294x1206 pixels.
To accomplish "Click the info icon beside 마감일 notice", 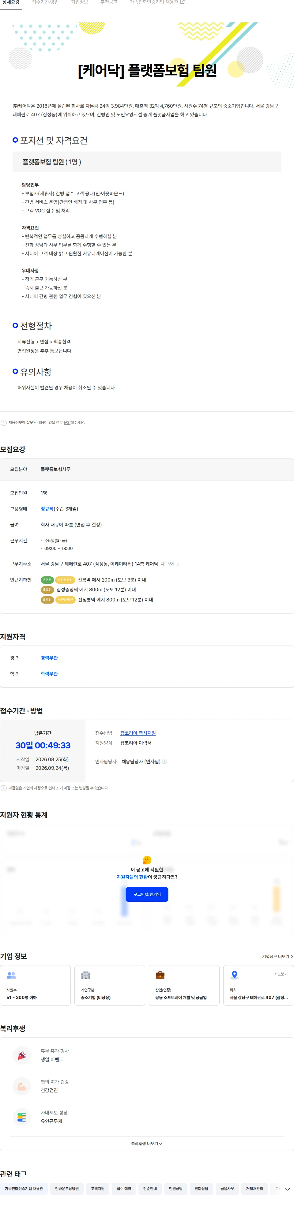I will pyautogui.click(x=4, y=788).
